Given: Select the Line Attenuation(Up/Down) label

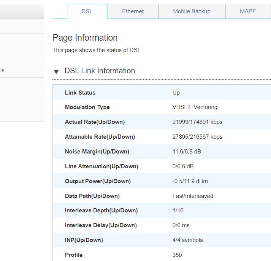Looking at the screenshot, I should click(101, 166).
